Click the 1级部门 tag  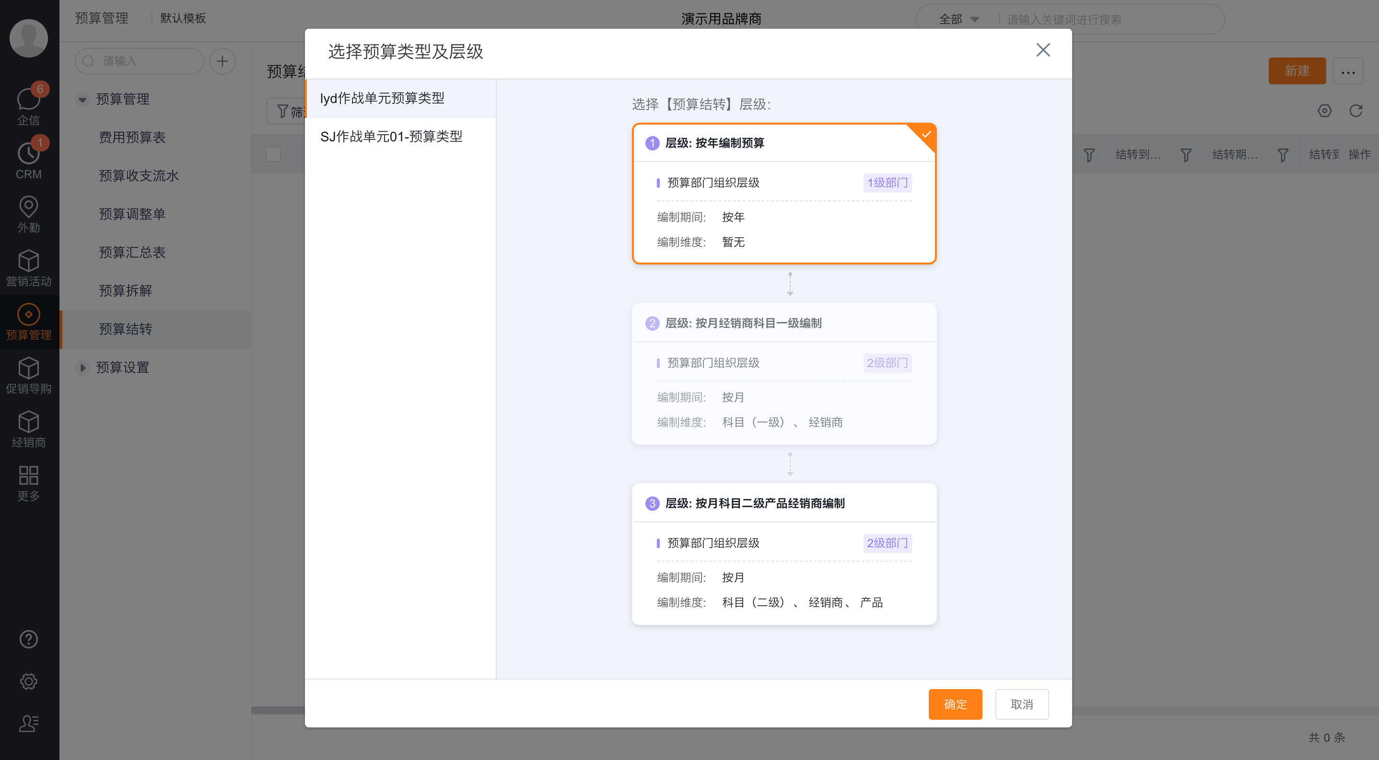point(887,183)
